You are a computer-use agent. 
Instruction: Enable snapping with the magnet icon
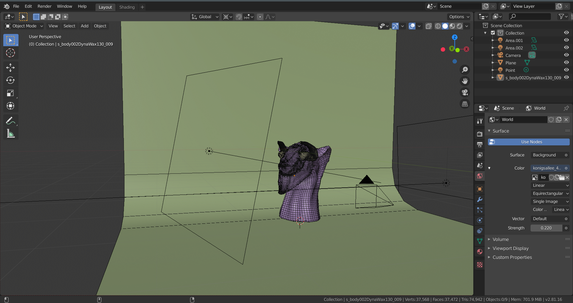[x=239, y=17]
